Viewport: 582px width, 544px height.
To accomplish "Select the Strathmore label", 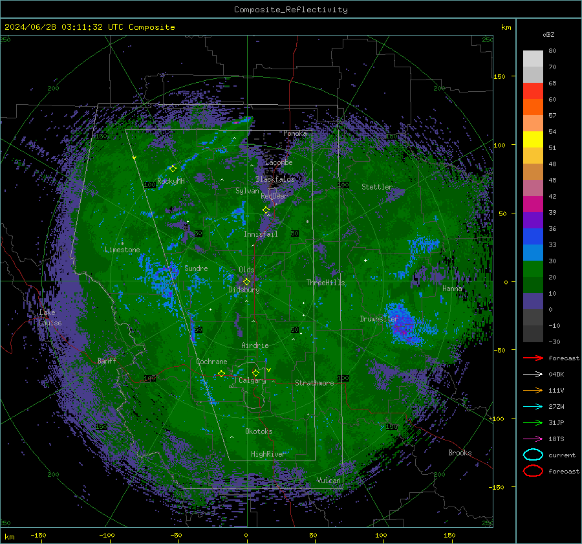I will pyautogui.click(x=314, y=383).
